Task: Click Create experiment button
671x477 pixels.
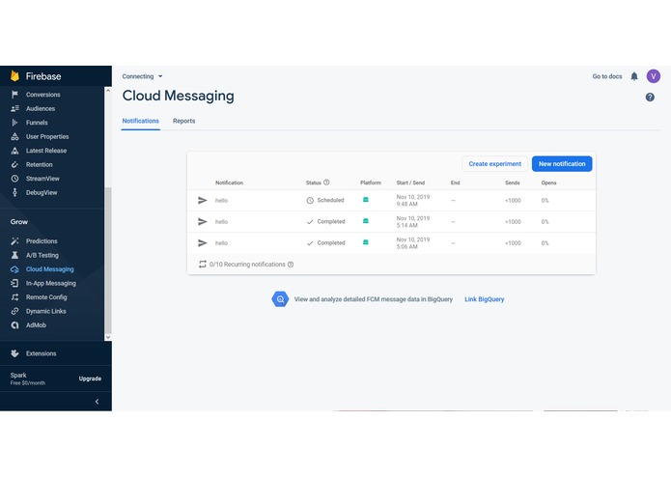Action: pyautogui.click(x=494, y=164)
